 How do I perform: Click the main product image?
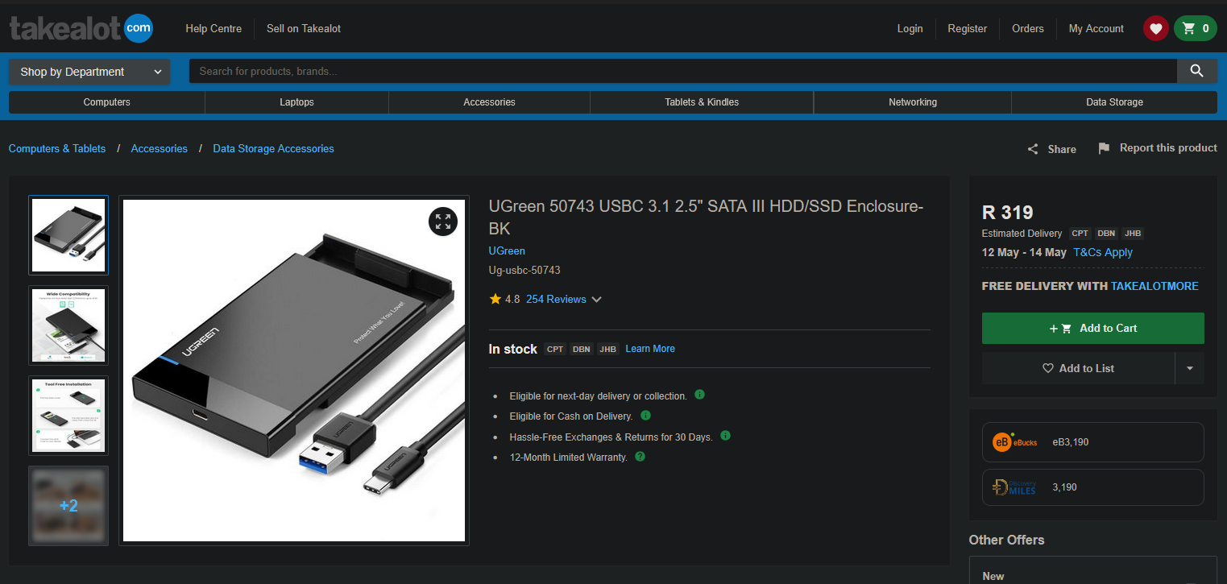coord(294,371)
